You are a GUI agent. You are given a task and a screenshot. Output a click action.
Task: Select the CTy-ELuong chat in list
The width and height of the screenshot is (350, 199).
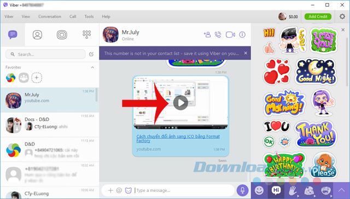50,193
